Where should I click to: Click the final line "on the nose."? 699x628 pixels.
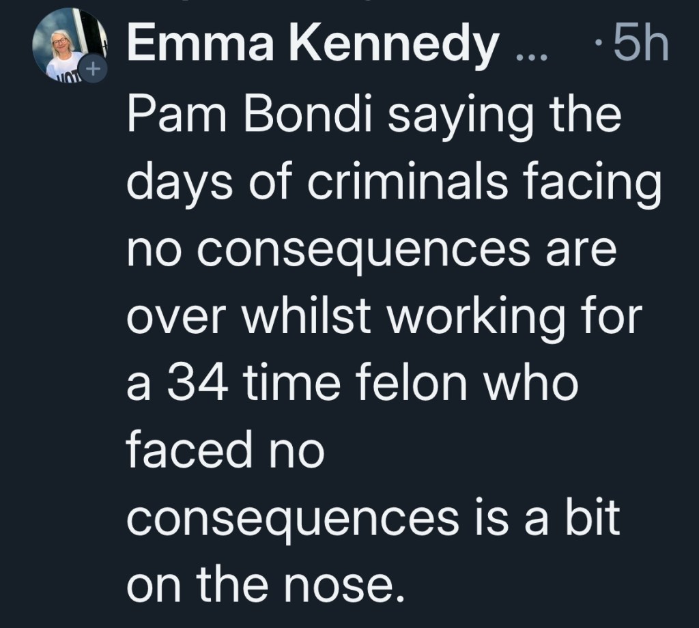(x=262, y=584)
